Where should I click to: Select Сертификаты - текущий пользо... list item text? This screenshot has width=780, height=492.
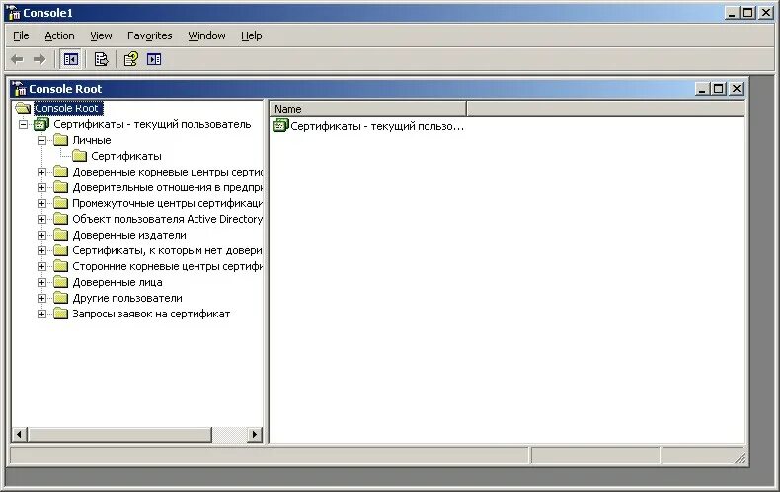point(377,126)
